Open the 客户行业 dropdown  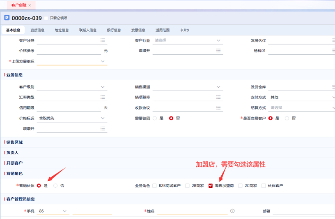[x=218, y=40]
